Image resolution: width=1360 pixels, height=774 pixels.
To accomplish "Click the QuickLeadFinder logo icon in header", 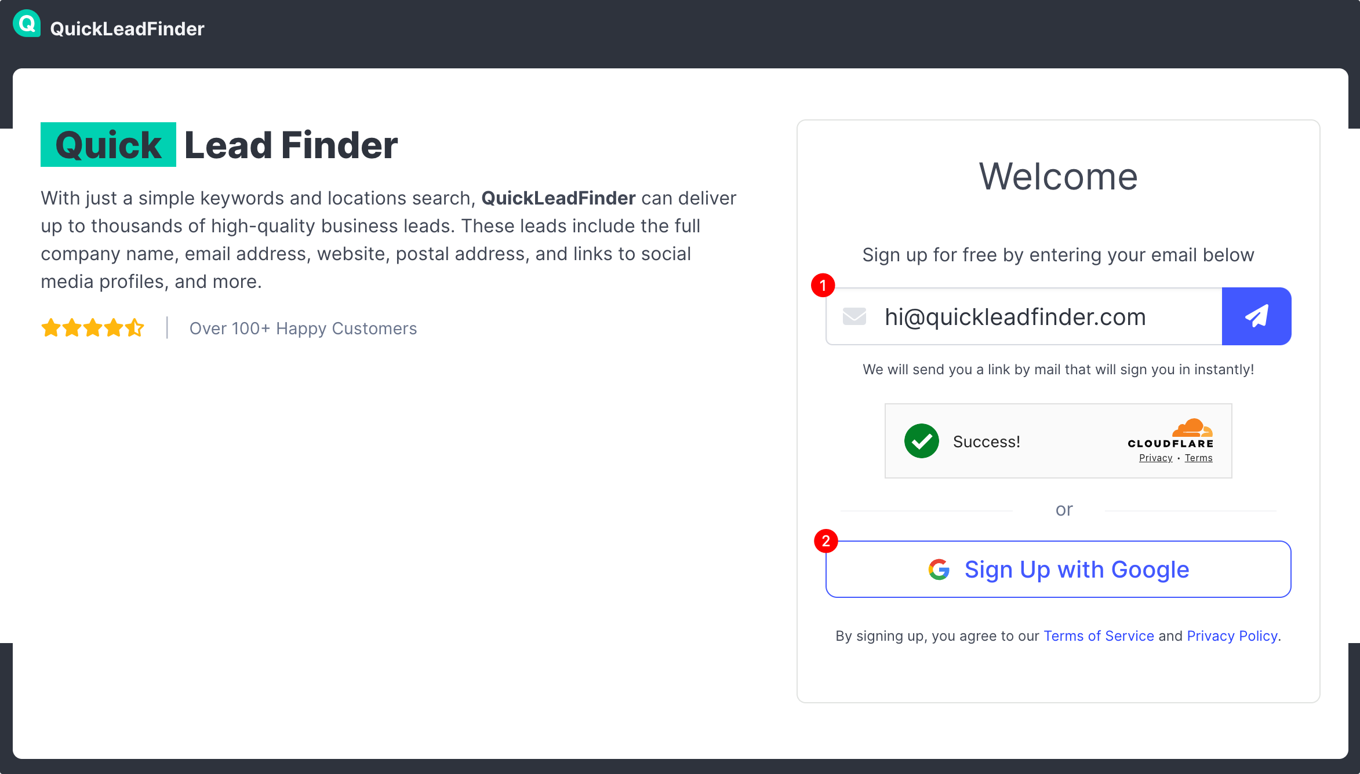I will (27, 24).
